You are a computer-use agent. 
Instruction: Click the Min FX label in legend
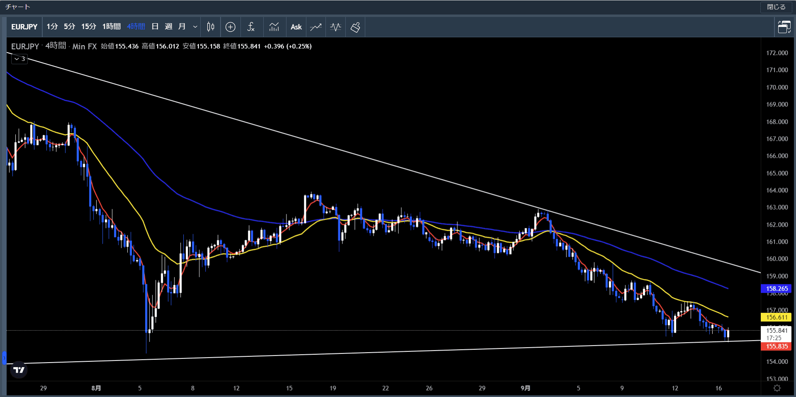click(85, 46)
